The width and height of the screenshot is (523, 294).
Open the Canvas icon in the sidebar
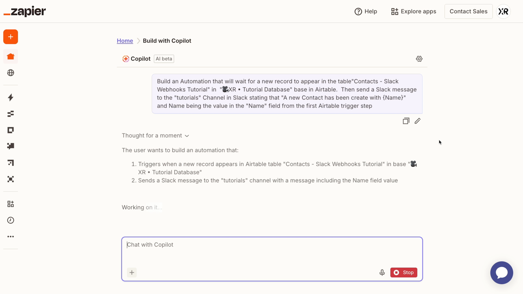[10, 163]
